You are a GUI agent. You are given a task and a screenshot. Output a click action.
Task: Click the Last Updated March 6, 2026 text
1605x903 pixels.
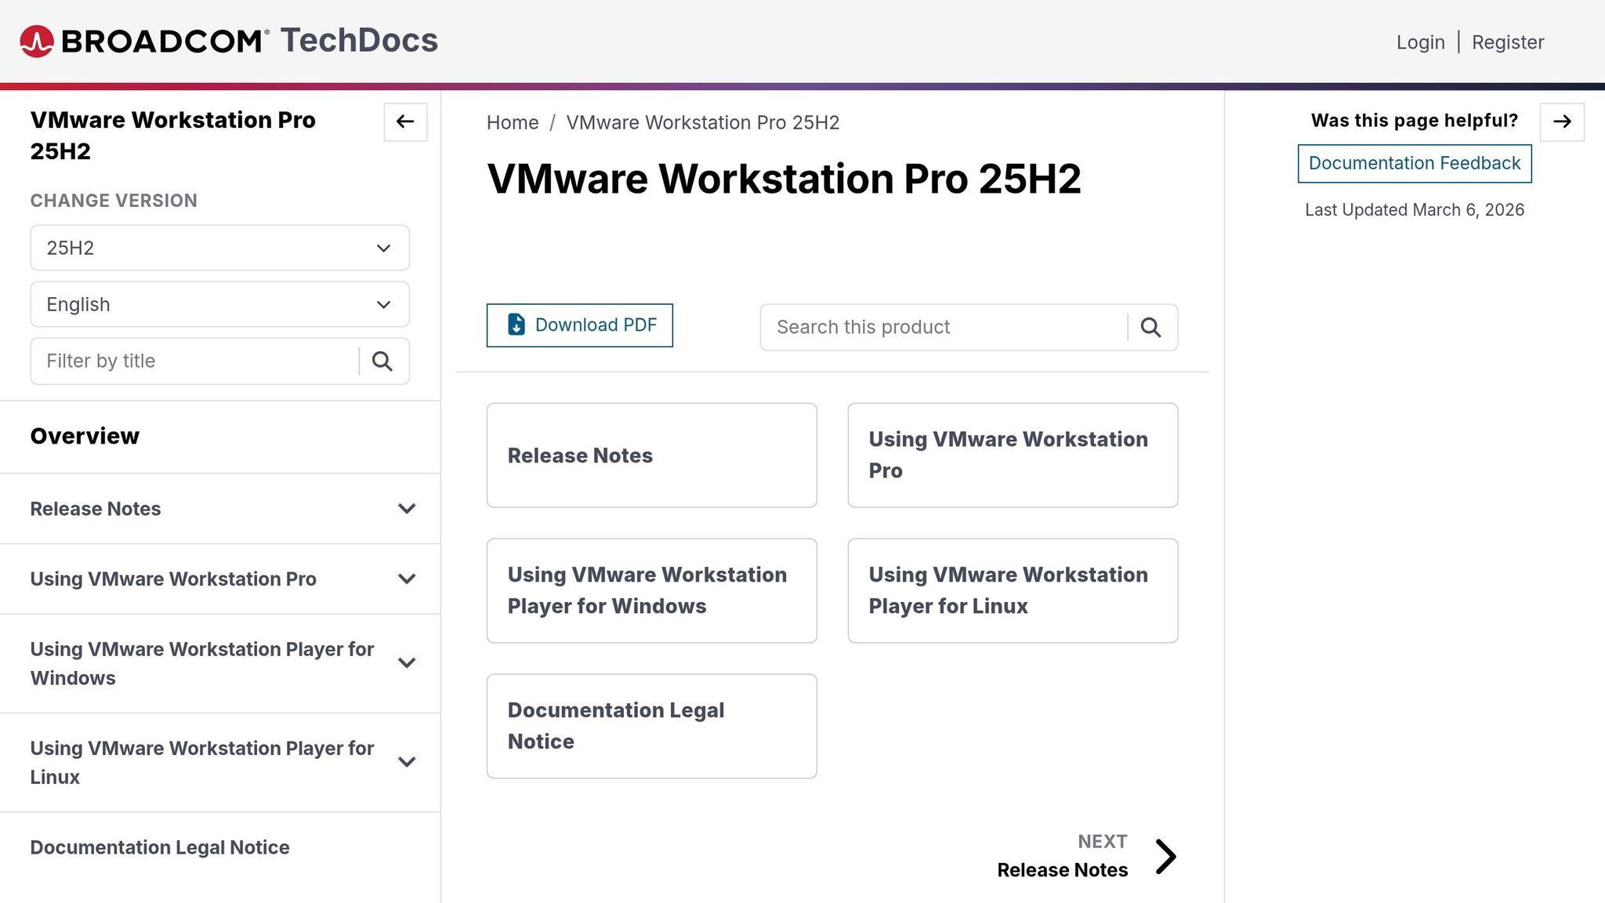pos(1415,210)
